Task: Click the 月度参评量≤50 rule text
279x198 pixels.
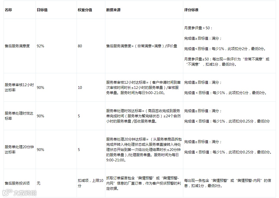Action: click(227, 62)
